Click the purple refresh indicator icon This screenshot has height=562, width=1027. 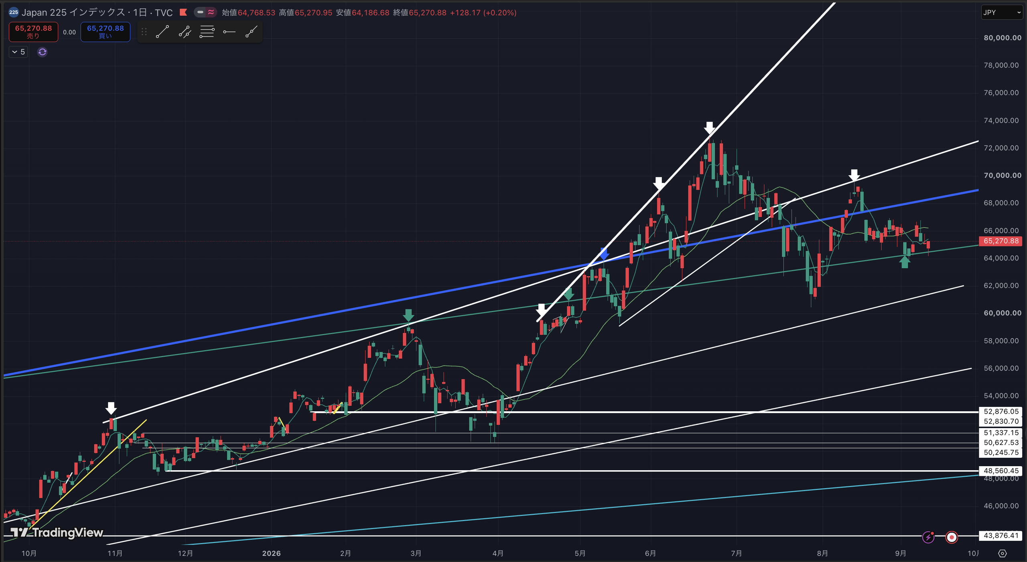coord(42,52)
